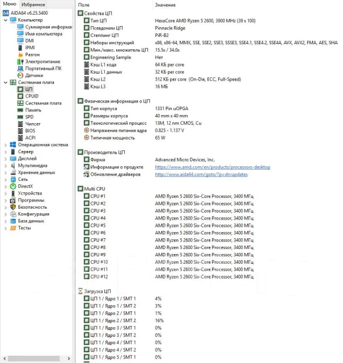Expand the Сеть node
The image size is (343, 363).
pyautogui.click(x=6, y=180)
